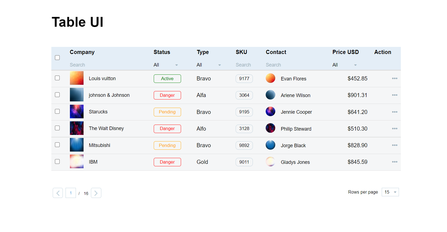Check the The Walt Disney row checkbox
The height and width of the screenshot is (232, 447).
pyautogui.click(x=57, y=128)
